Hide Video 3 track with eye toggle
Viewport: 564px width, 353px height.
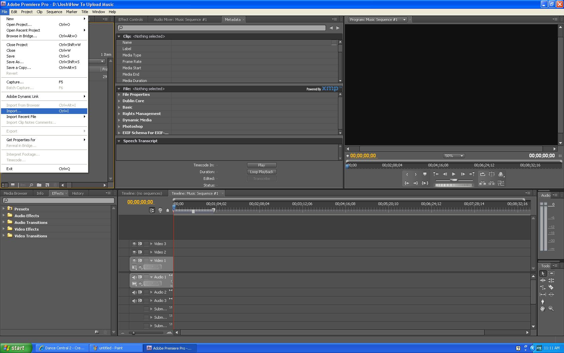coord(134,244)
